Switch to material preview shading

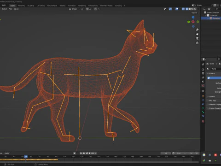(x=192, y=9)
